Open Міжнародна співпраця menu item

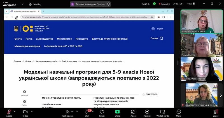click(27, 46)
